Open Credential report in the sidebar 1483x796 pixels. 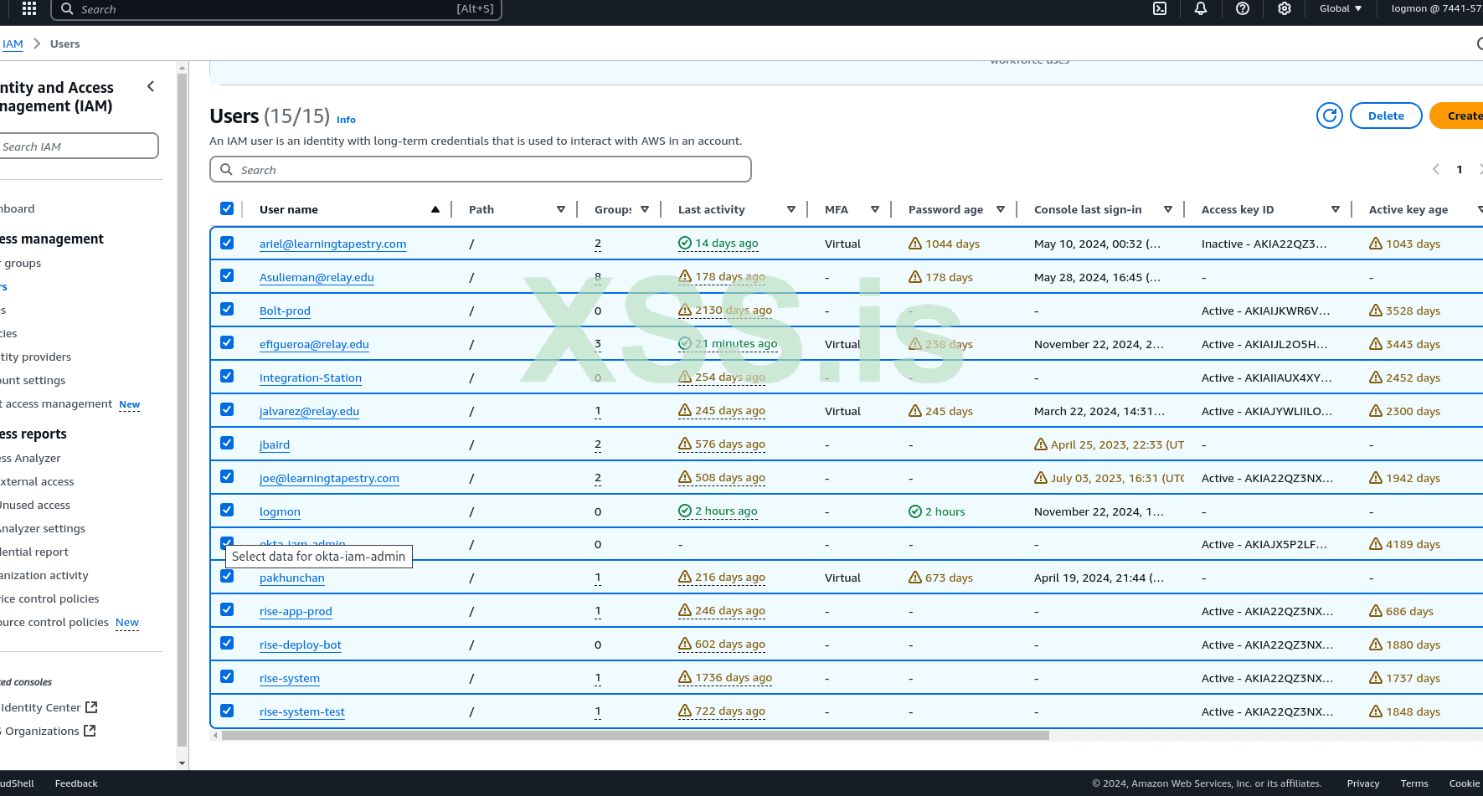[x=35, y=552]
